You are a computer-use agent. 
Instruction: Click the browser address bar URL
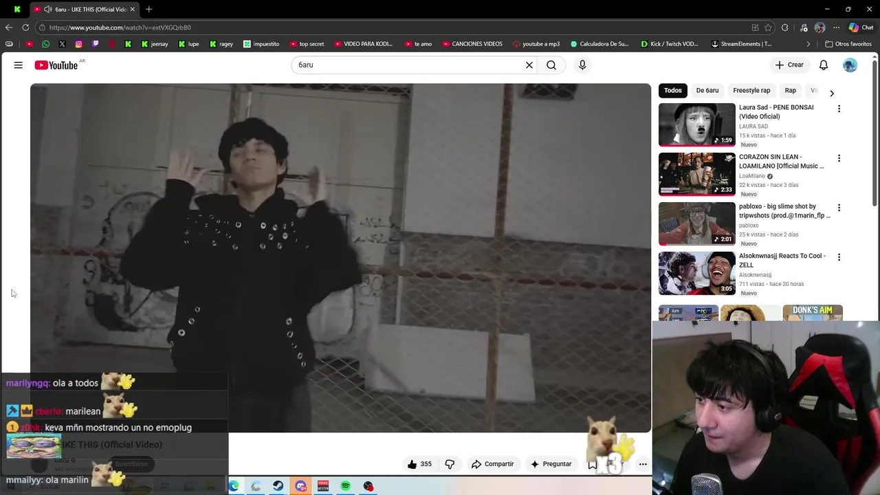click(x=120, y=27)
